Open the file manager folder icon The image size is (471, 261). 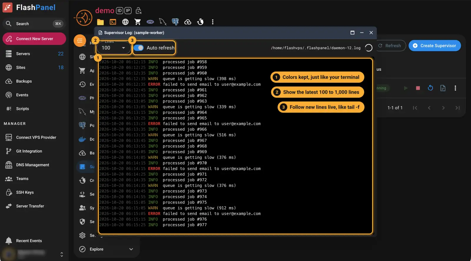tap(100, 22)
